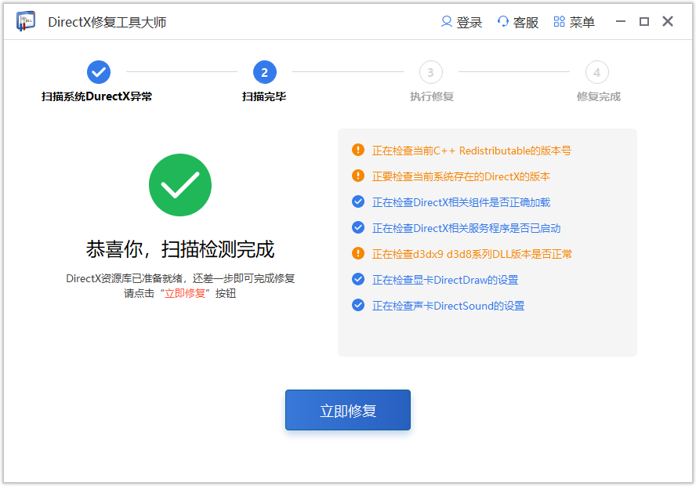This screenshot has width=696, height=486.
Task: Click the step 4 修复完成 circle
Action: coord(597,72)
